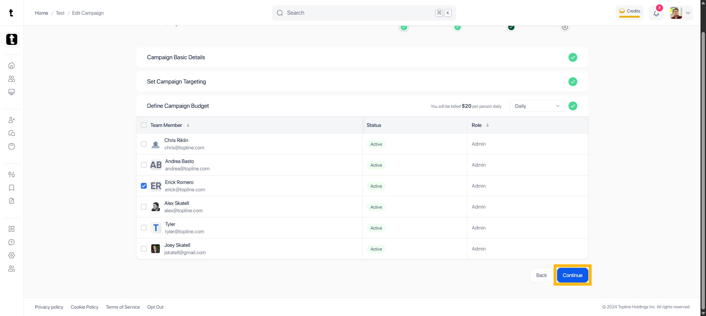Open the bookmark icon in sidebar
The height and width of the screenshot is (316, 706).
(x=12, y=188)
